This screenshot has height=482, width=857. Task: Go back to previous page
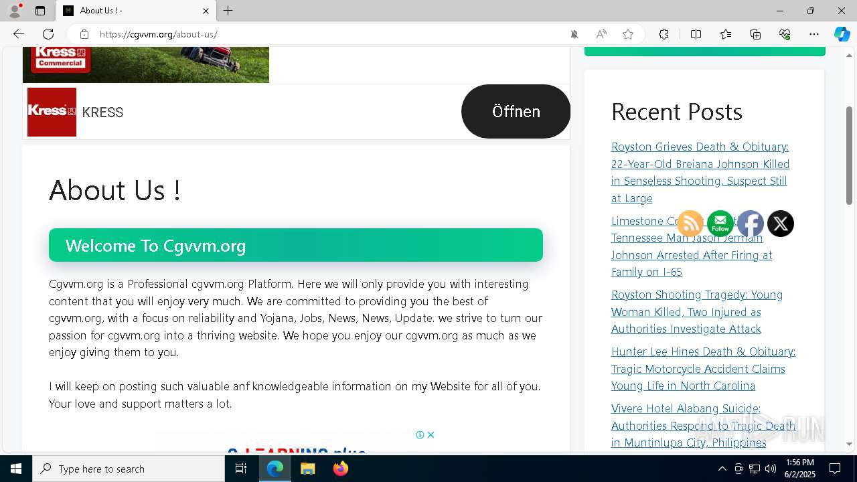(19, 34)
